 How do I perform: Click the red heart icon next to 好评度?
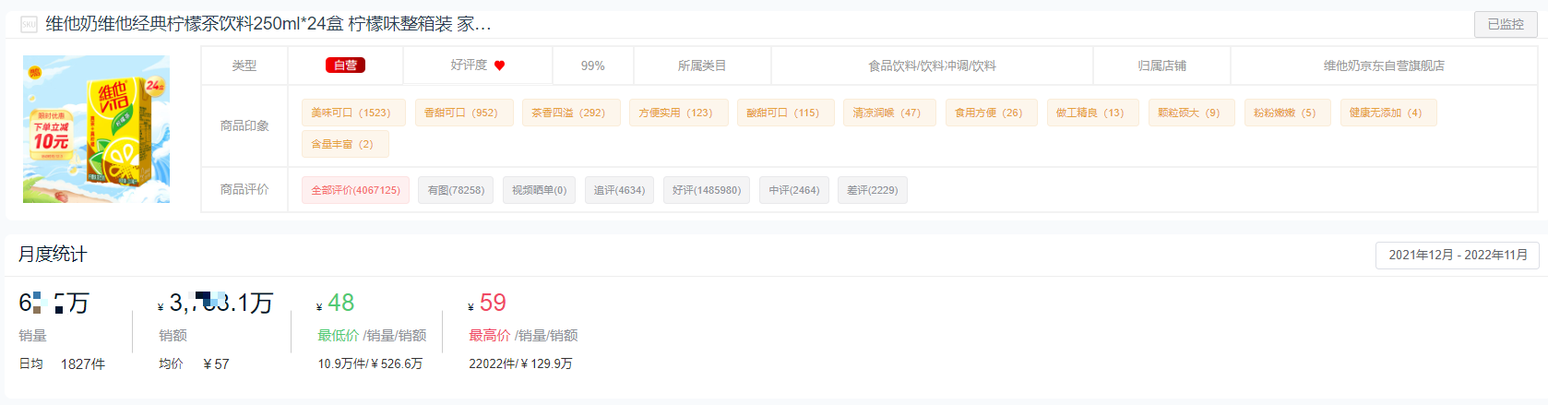coord(500,66)
